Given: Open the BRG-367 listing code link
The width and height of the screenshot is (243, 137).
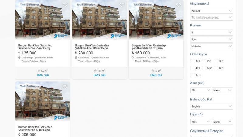Looking at the screenshot, I should (156, 75).
